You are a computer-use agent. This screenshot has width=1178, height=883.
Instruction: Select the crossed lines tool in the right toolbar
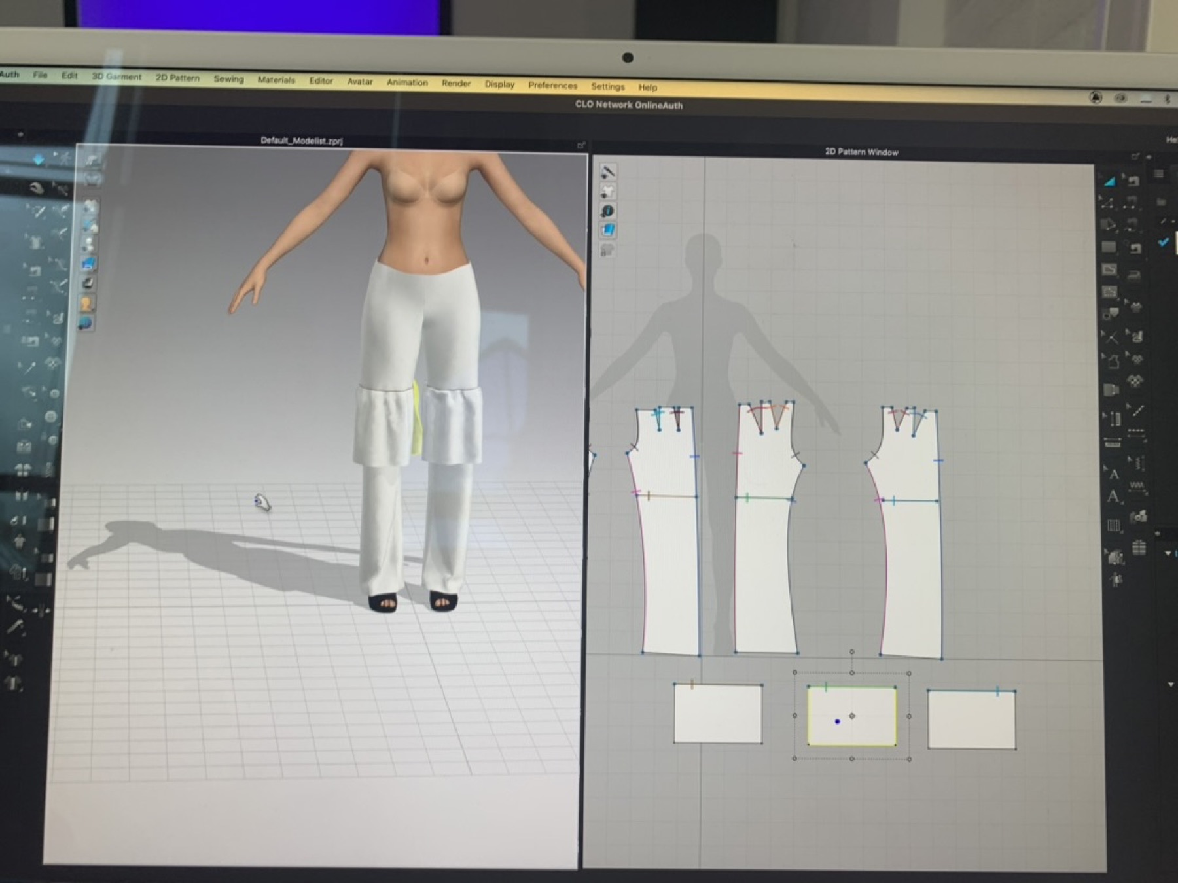(x=1112, y=338)
